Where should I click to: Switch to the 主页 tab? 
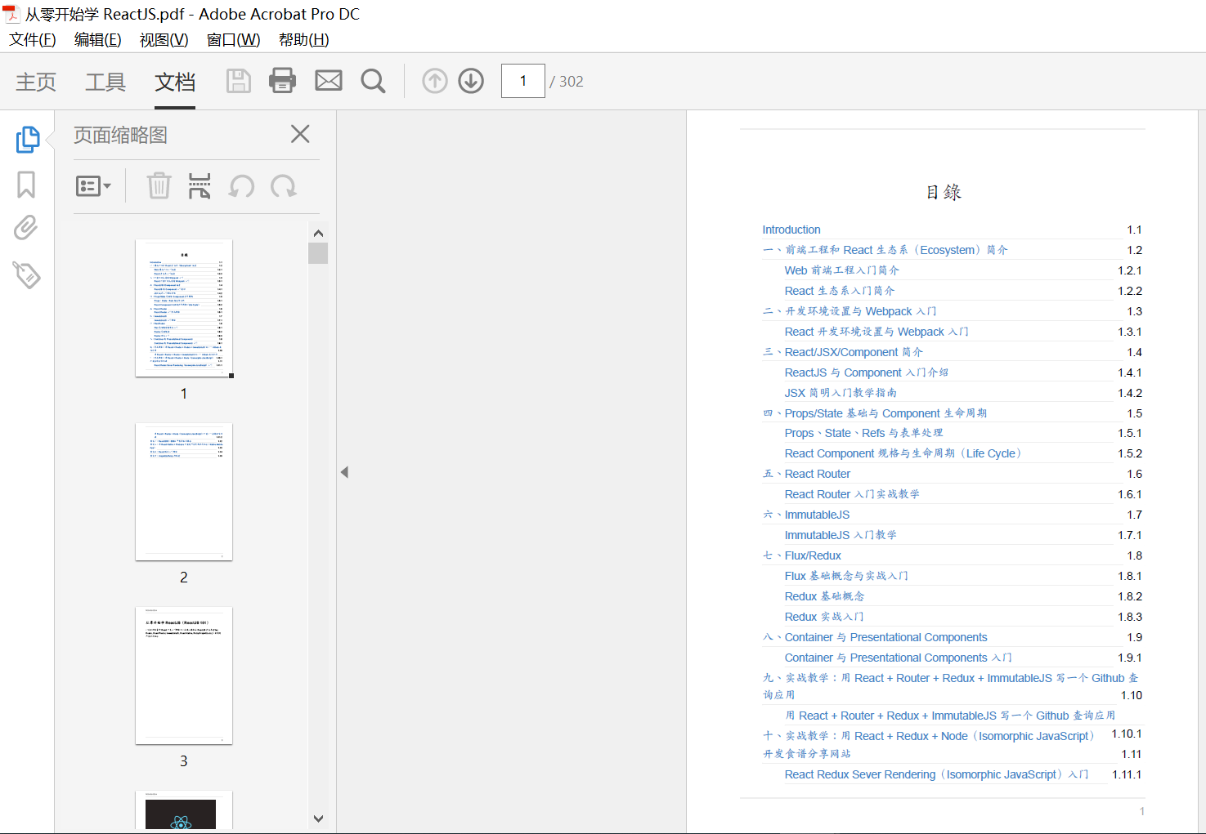(x=36, y=82)
